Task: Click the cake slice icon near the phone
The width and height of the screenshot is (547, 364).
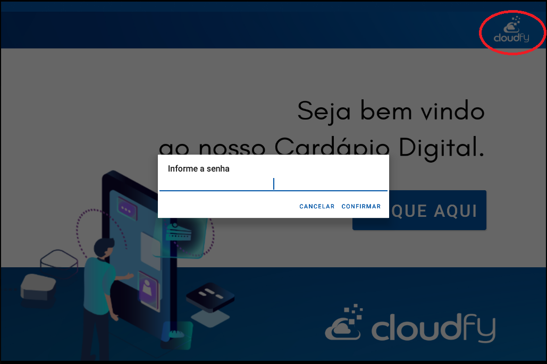Action: (x=179, y=232)
